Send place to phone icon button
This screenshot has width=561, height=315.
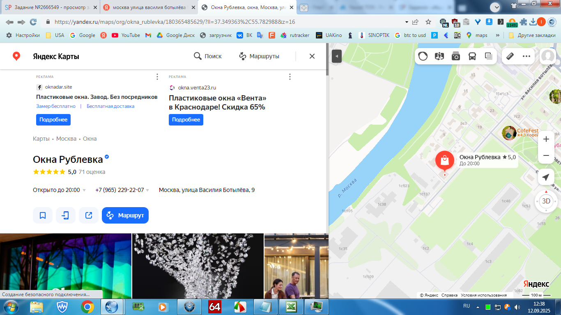coord(66,215)
